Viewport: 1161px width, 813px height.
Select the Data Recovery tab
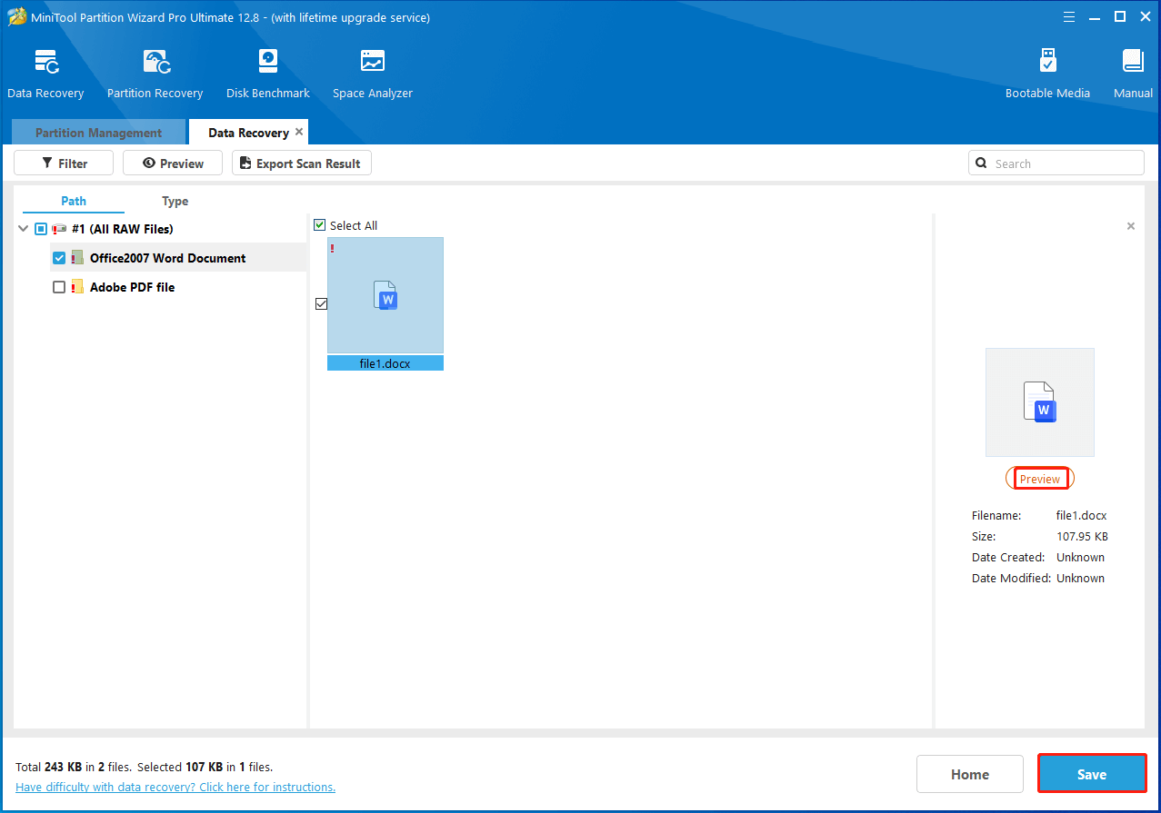coord(248,133)
